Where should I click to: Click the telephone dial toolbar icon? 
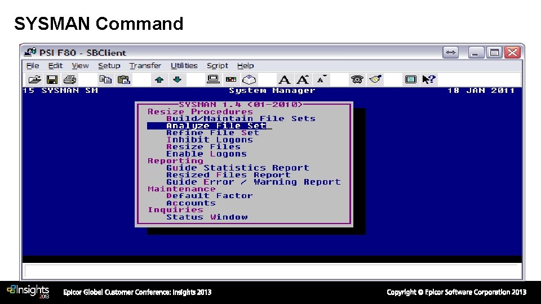(x=357, y=79)
